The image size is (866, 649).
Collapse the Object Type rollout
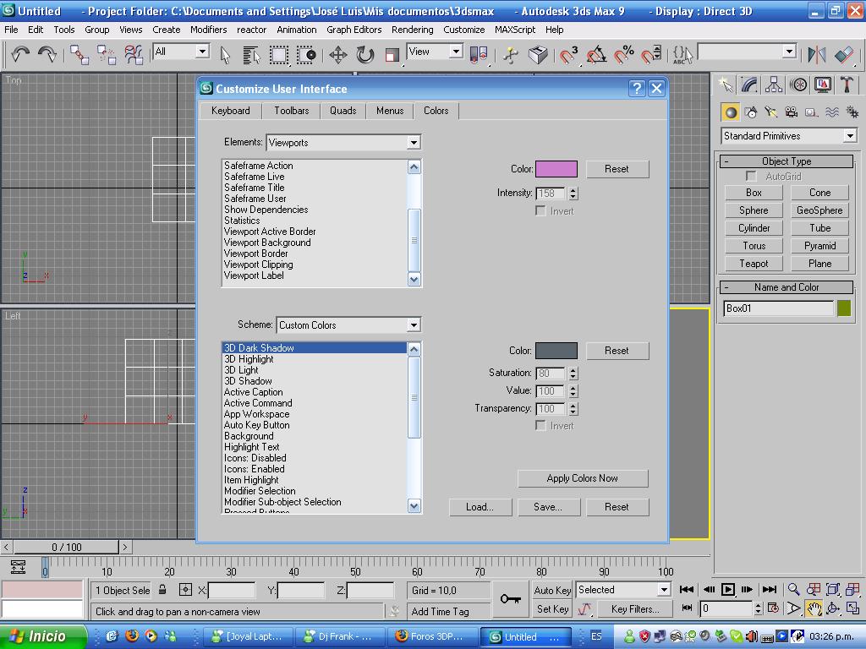pos(787,161)
